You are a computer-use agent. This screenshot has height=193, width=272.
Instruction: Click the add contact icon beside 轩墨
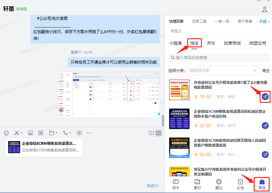[264, 9]
